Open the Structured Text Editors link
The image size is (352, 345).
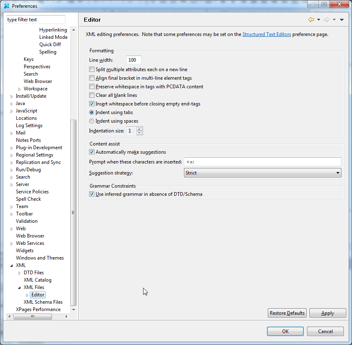point(267,34)
